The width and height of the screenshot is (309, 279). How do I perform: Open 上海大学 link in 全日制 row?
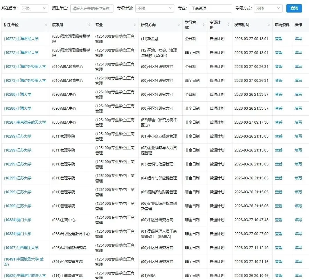click(x=17, y=94)
